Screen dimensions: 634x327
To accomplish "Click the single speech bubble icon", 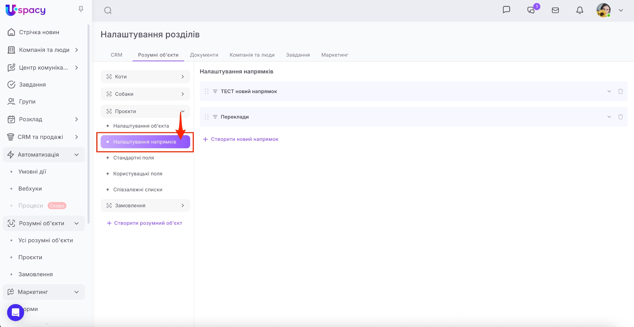I will (506, 10).
